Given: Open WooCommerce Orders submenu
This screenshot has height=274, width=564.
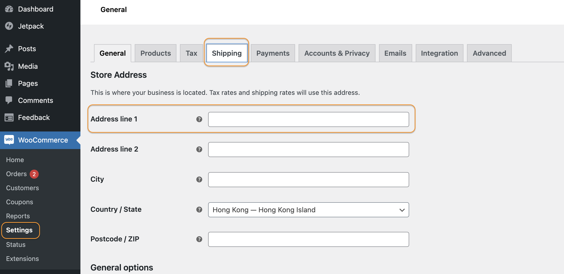Looking at the screenshot, I should [x=16, y=174].
